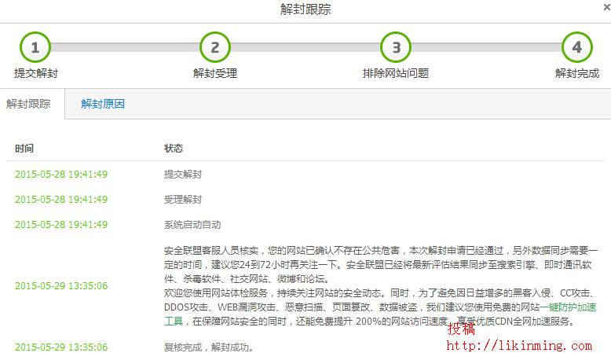Switch to the 解封原因 tab
This screenshot has width=611, height=364.
103,104
